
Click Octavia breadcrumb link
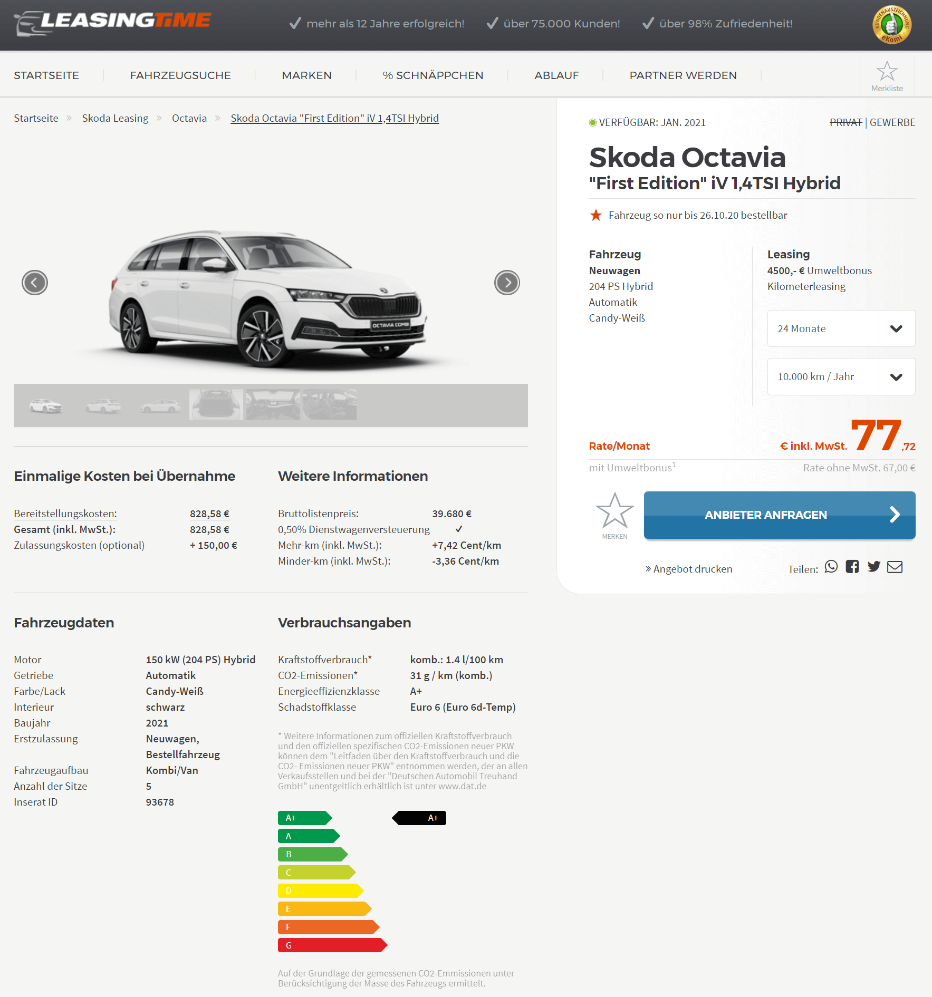click(x=189, y=118)
